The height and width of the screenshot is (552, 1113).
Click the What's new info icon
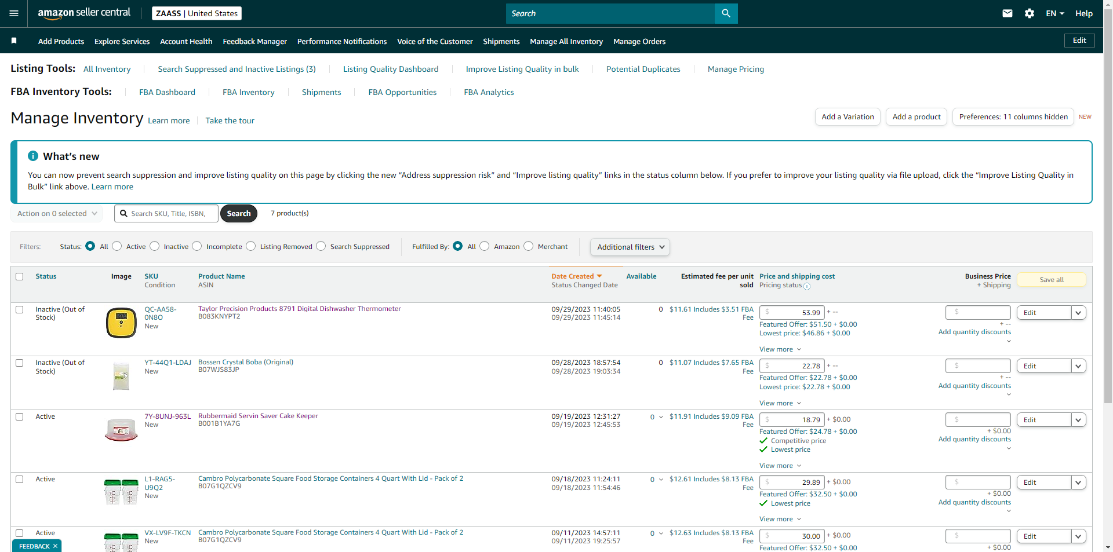click(x=33, y=156)
